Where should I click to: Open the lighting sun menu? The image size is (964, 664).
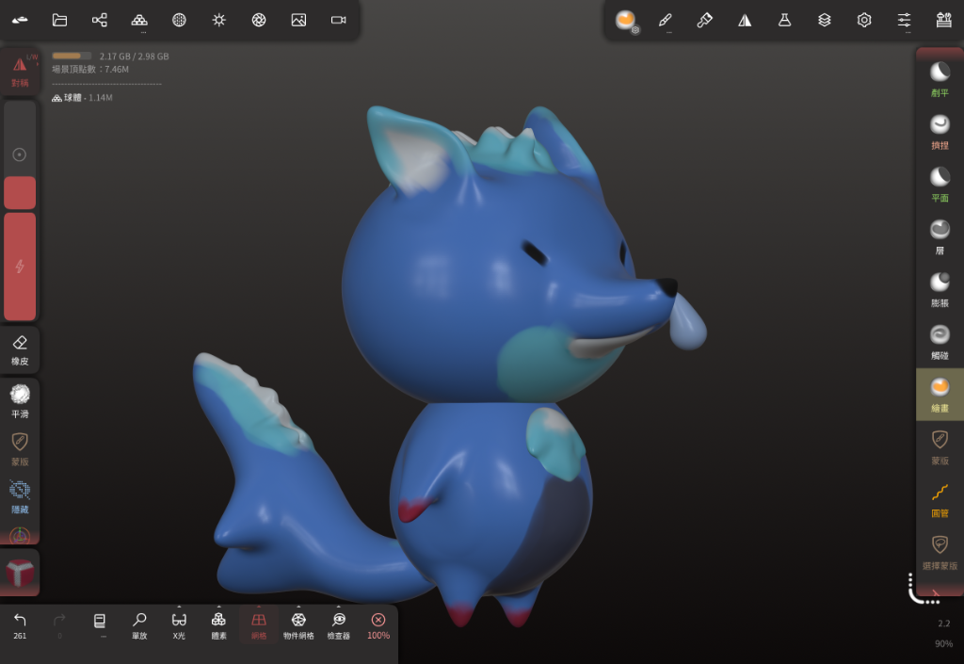(218, 21)
